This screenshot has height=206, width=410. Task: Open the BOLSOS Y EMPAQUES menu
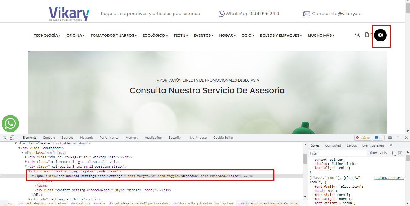tap(281, 35)
